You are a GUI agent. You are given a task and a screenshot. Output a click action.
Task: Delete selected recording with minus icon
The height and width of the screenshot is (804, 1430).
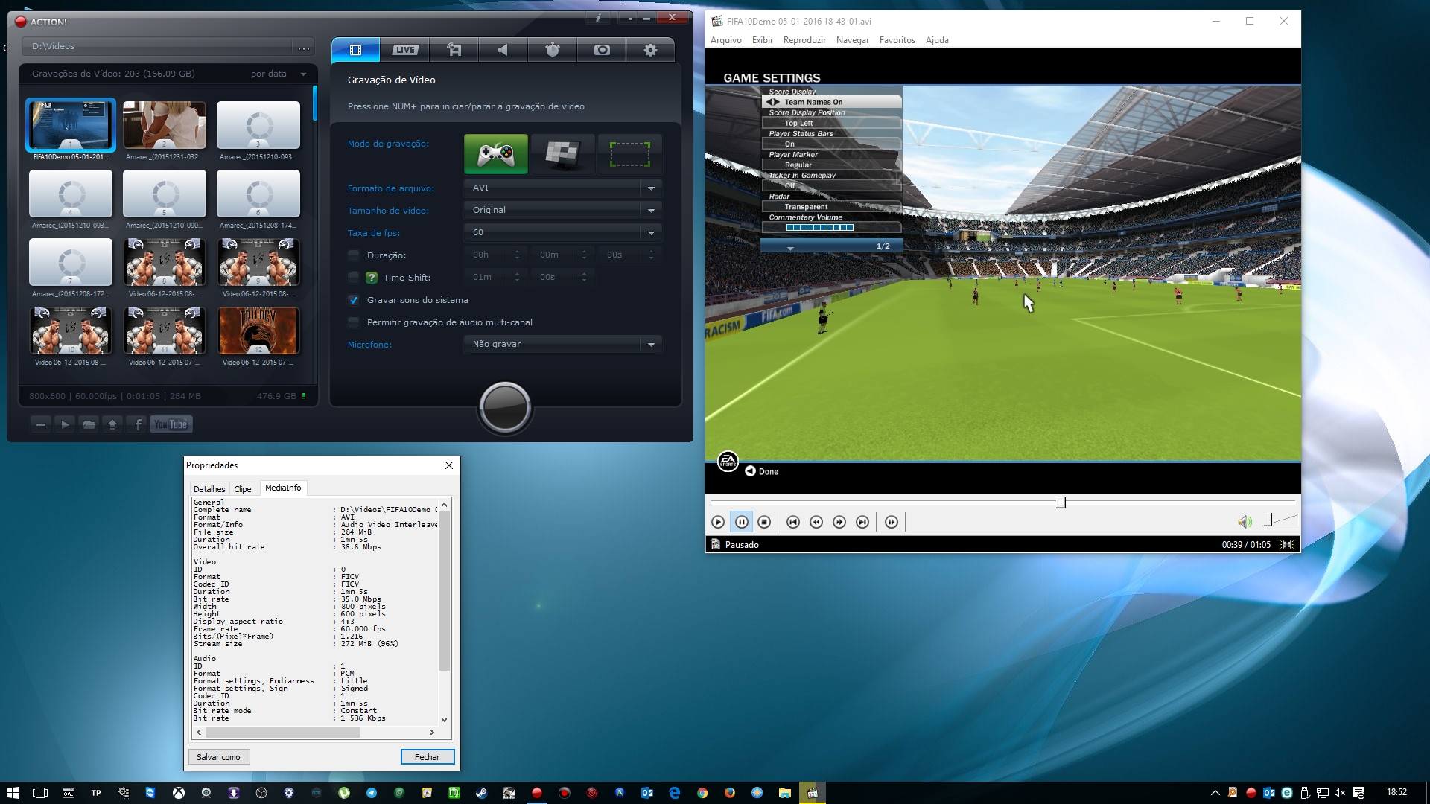(x=41, y=424)
